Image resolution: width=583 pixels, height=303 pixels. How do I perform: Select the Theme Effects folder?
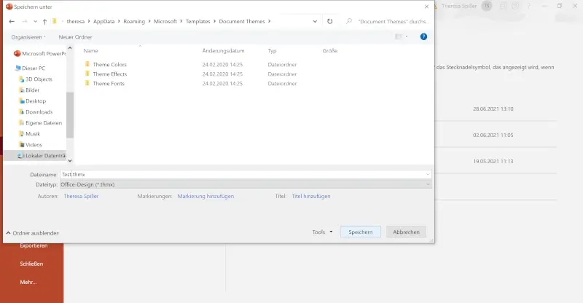(x=109, y=74)
